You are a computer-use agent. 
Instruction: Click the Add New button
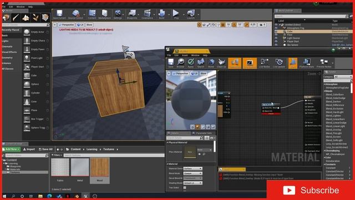(11, 149)
